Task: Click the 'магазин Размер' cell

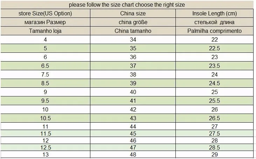Action: click(45, 22)
